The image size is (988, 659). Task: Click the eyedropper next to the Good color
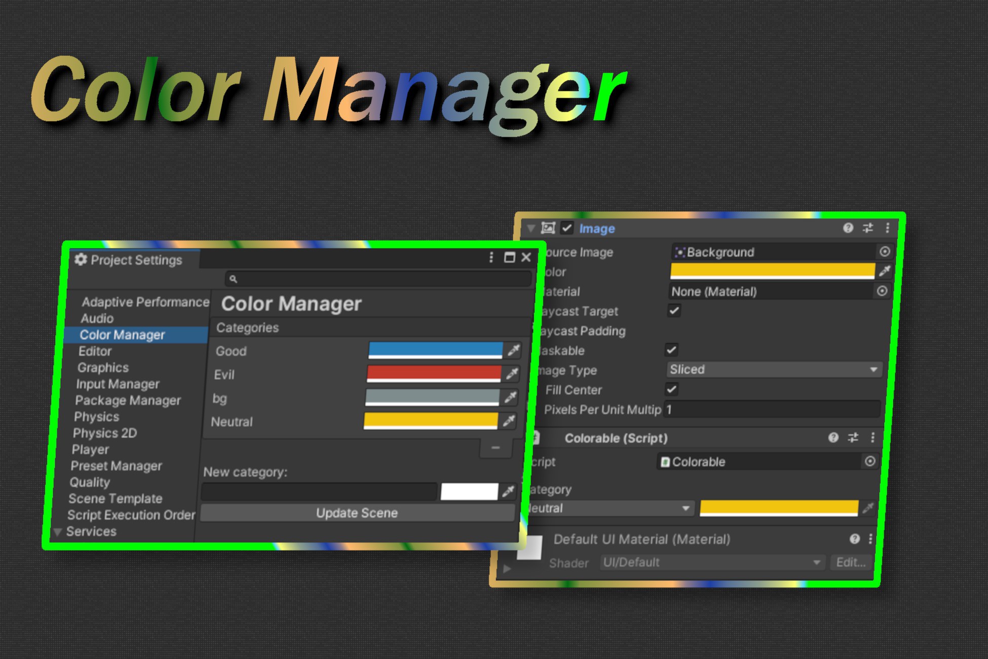pos(513,351)
